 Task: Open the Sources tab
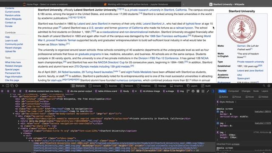(111, 86)
